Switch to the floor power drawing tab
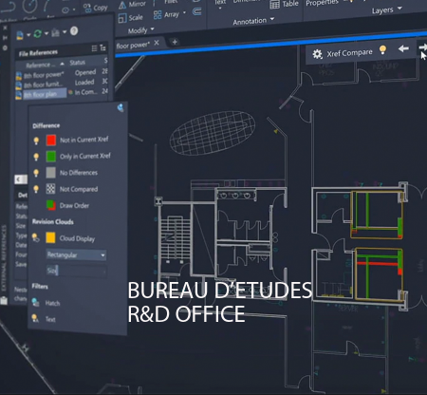This screenshot has width=427, height=395. [133, 46]
